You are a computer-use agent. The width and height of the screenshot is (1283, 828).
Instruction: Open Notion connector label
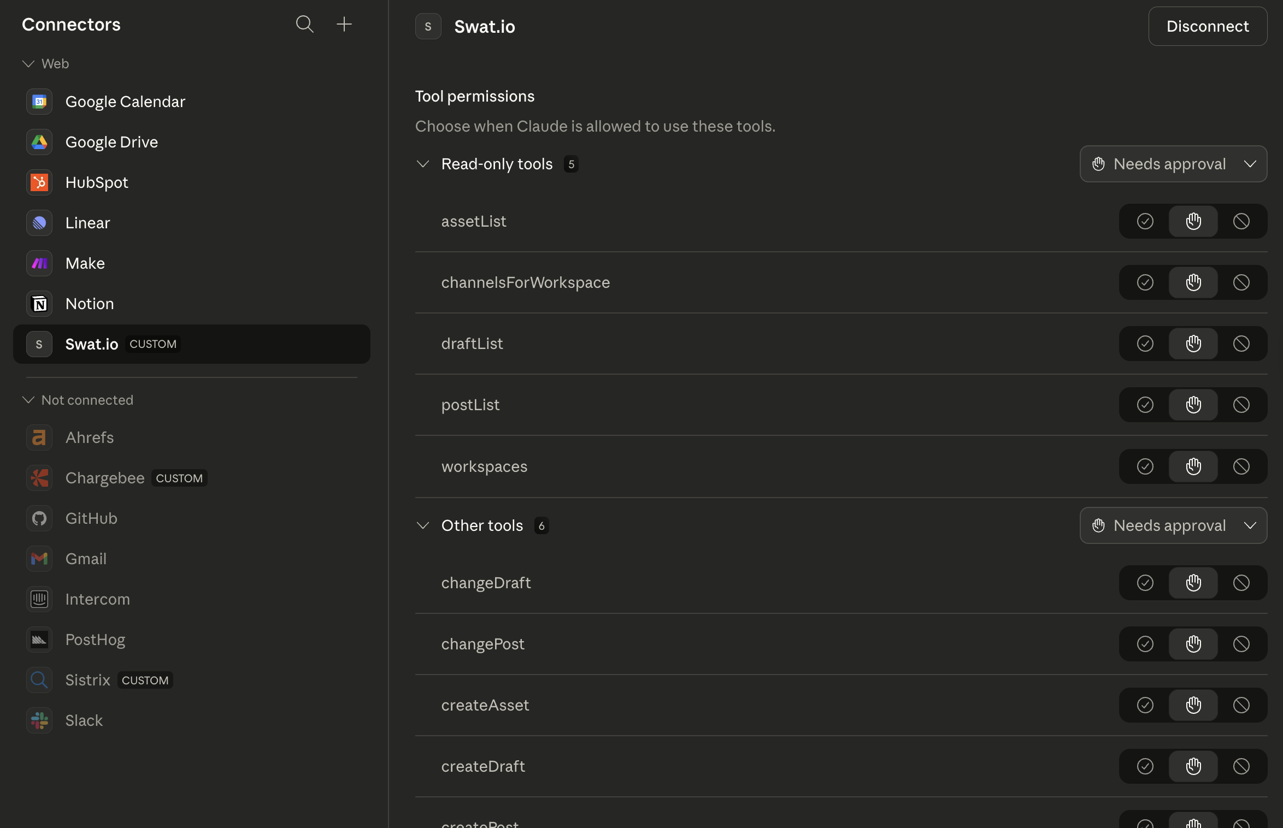[90, 304]
